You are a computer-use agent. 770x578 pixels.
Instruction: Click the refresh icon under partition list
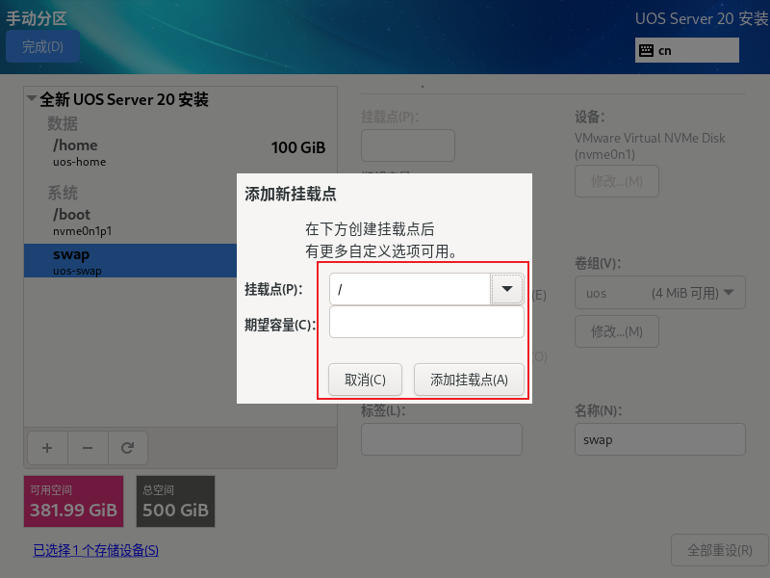[128, 448]
